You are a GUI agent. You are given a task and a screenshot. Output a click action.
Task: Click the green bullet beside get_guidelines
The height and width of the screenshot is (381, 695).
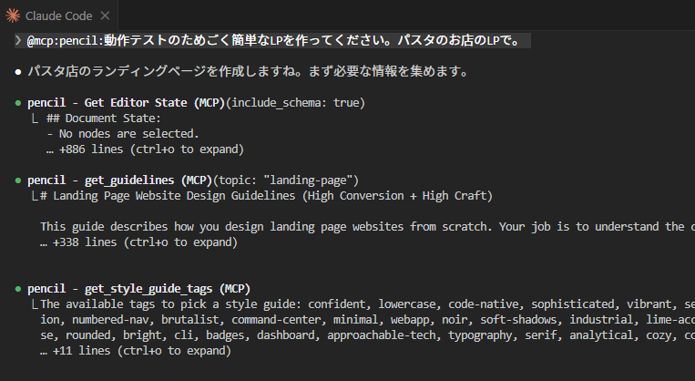[x=18, y=180]
